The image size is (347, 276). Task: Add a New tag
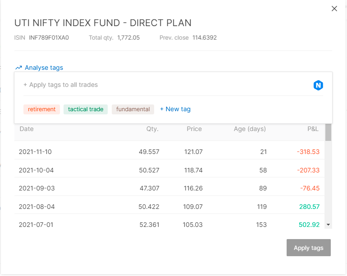coord(175,109)
